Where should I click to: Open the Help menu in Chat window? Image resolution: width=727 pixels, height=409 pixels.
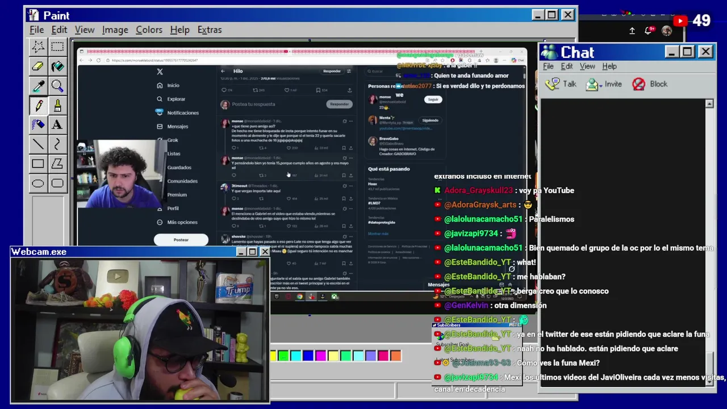[609, 66]
